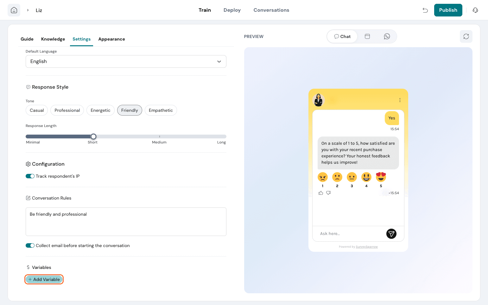Expand the breadcrumb chevron before Liz

(x=28, y=10)
